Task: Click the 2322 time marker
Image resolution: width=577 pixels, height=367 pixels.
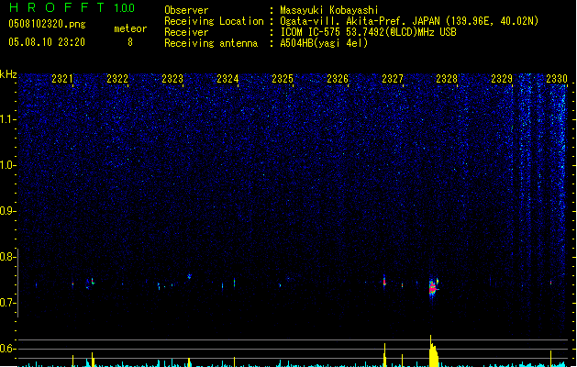Action: point(117,79)
